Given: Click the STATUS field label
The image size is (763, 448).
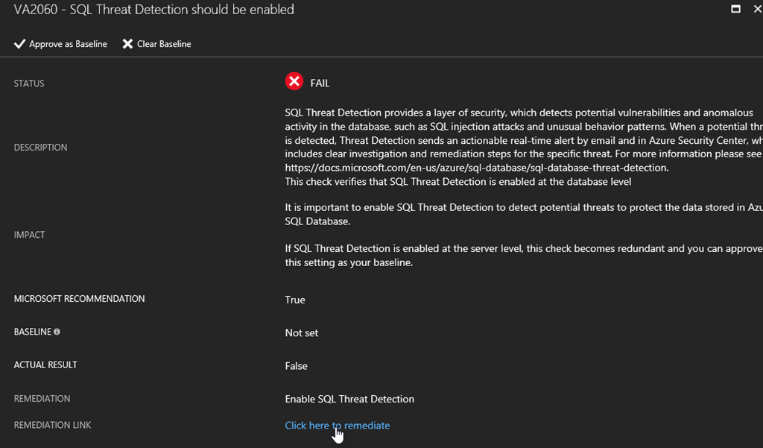Looking at the screenshot, I should [29, 83].
